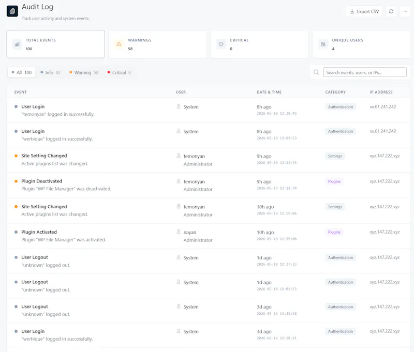414x352 pixels.
Task: Click user icon beside nayan
Action: click(x=179, y=232)
